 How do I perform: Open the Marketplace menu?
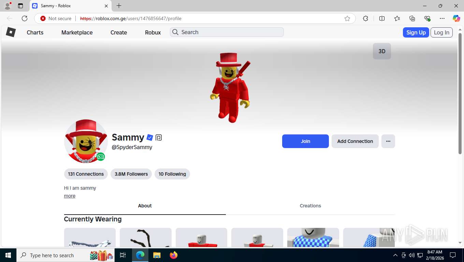pyautogui.click(x=77, y=32)
